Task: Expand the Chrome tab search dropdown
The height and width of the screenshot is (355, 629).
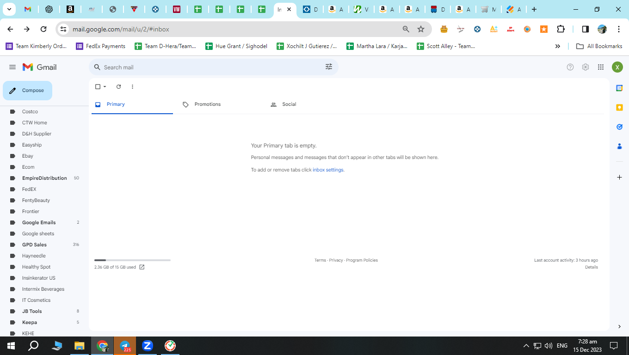Action: click(x=9, y=9)
